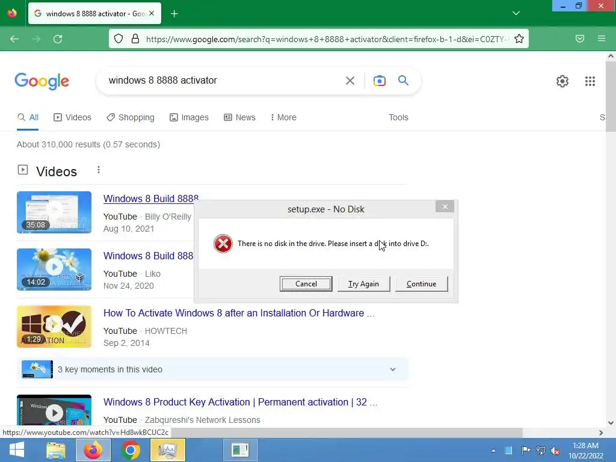Expand 3 key moments in this video
This screenshot has width=616, height=462.
212,369
